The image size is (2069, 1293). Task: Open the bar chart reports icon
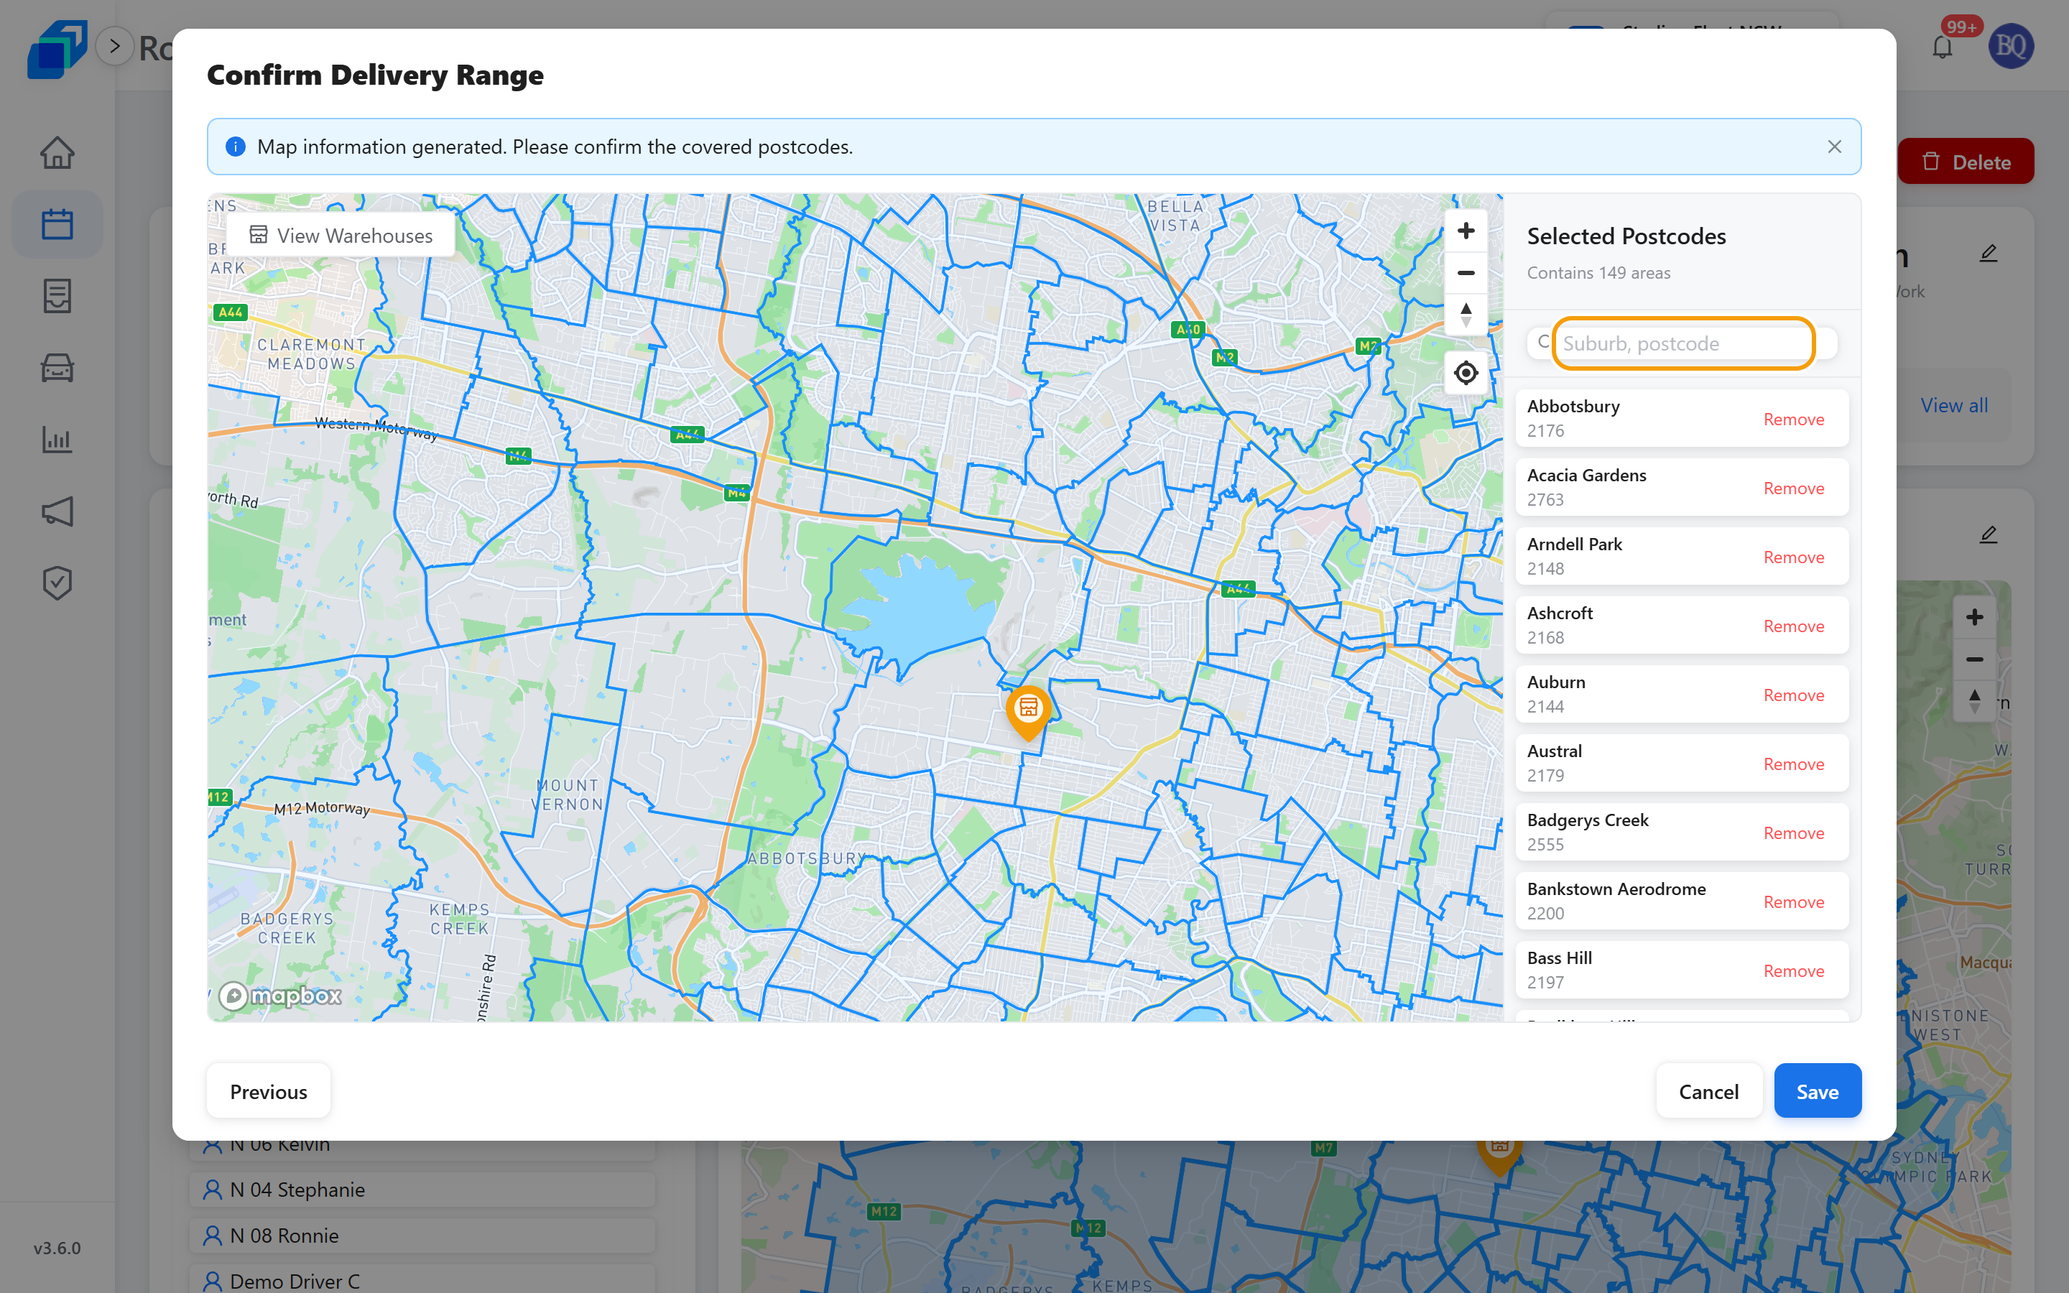tap(57, 440)
